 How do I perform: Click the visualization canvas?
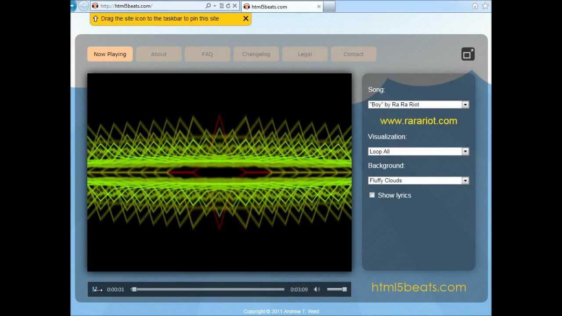pyautogui.click(x=220, y=172)
